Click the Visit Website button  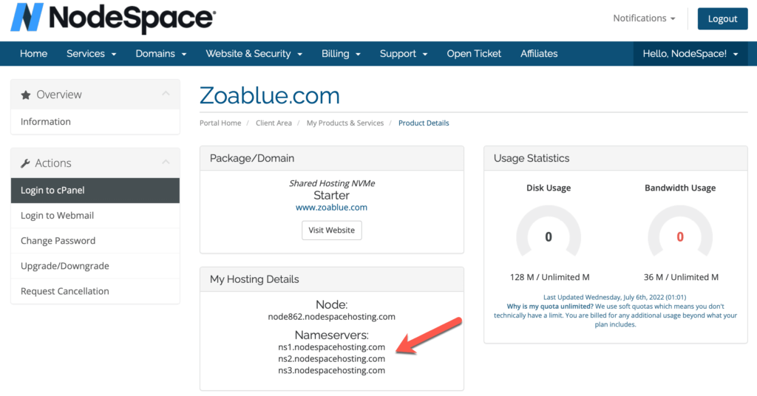(332, 230)
